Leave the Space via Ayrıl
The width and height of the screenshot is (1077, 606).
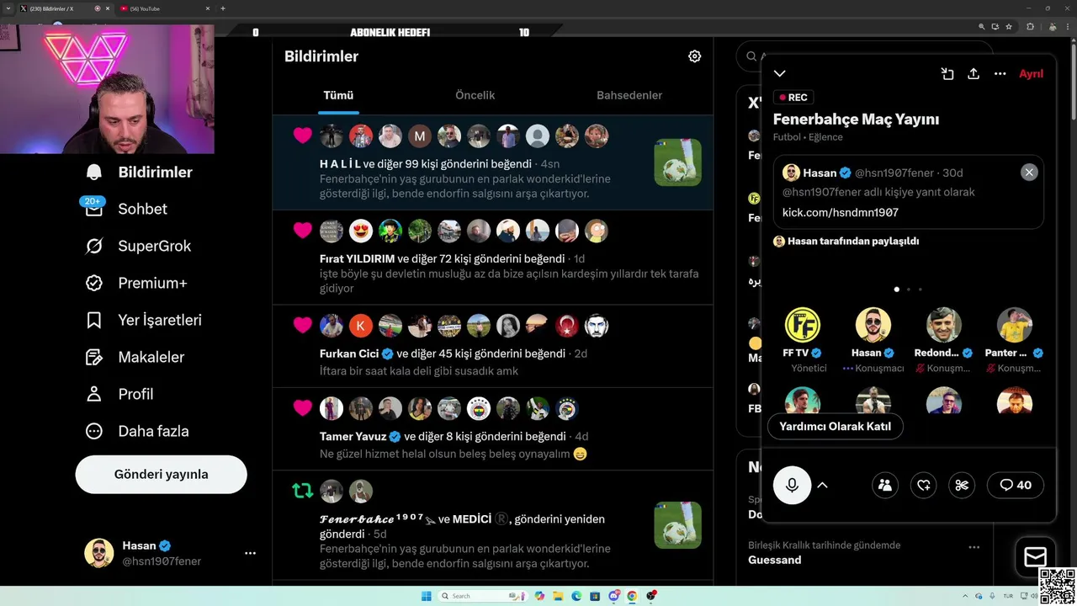pos(1031,74)
